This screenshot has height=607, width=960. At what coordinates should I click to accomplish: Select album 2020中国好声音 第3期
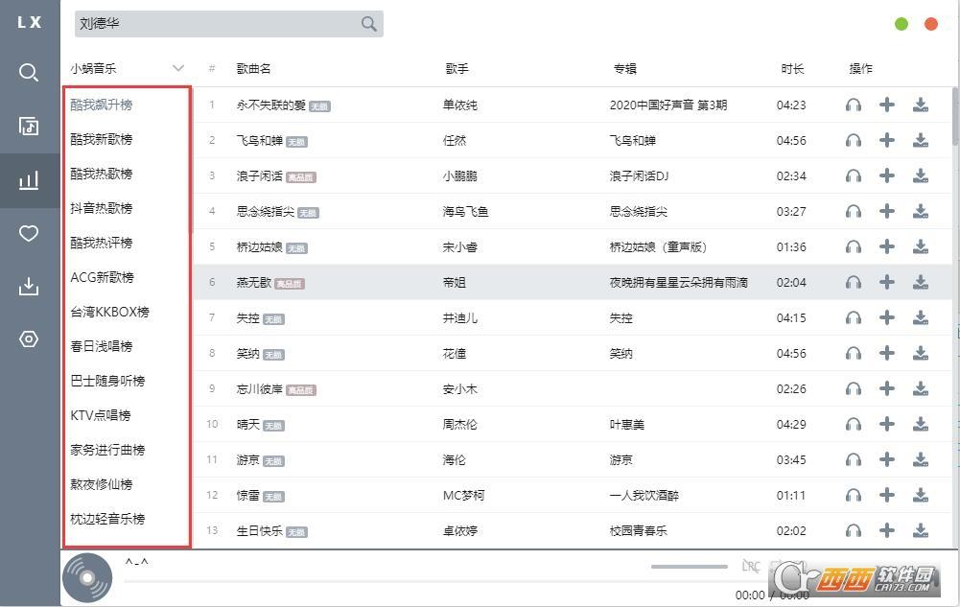(667, 105)
